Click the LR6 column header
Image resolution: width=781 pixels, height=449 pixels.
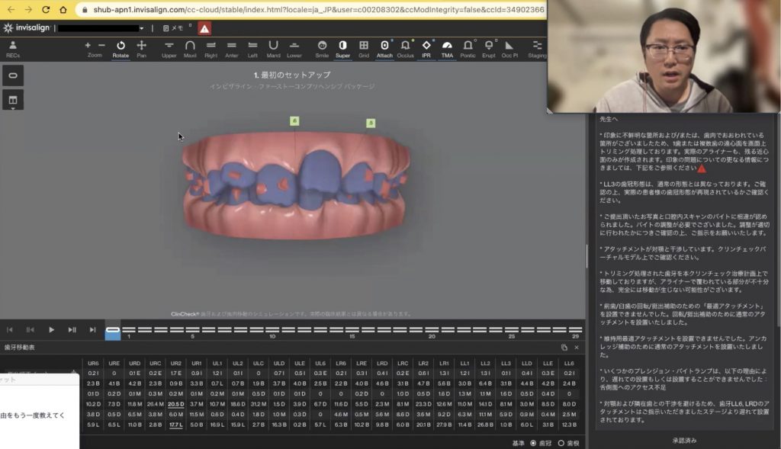[x=341, y=364]
